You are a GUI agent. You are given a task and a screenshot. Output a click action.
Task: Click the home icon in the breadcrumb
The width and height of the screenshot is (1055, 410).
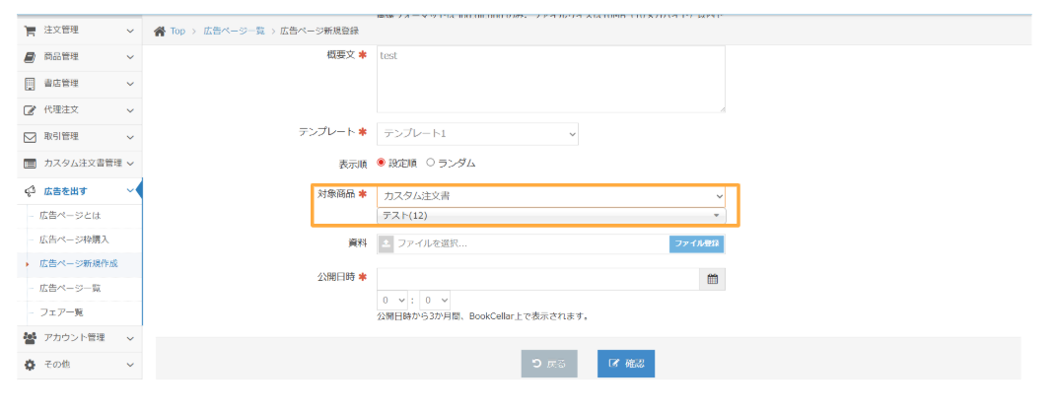tap(160, 31)
